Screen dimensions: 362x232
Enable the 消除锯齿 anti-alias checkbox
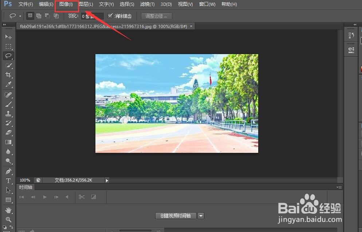pyautogui.click(x=110, y=16)
